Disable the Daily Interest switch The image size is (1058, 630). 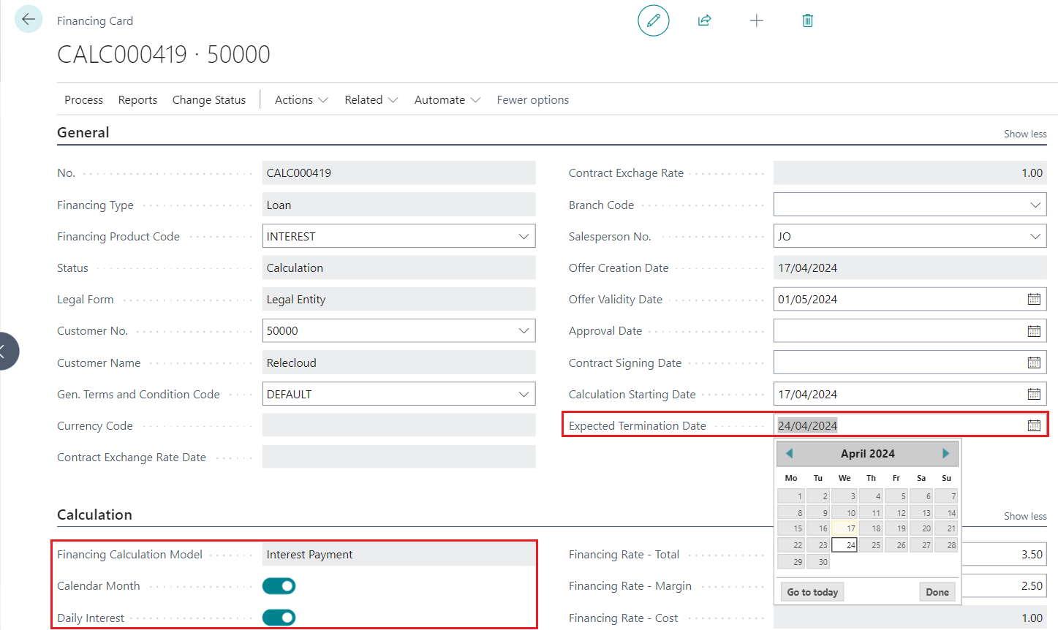[x=279, y=618]
